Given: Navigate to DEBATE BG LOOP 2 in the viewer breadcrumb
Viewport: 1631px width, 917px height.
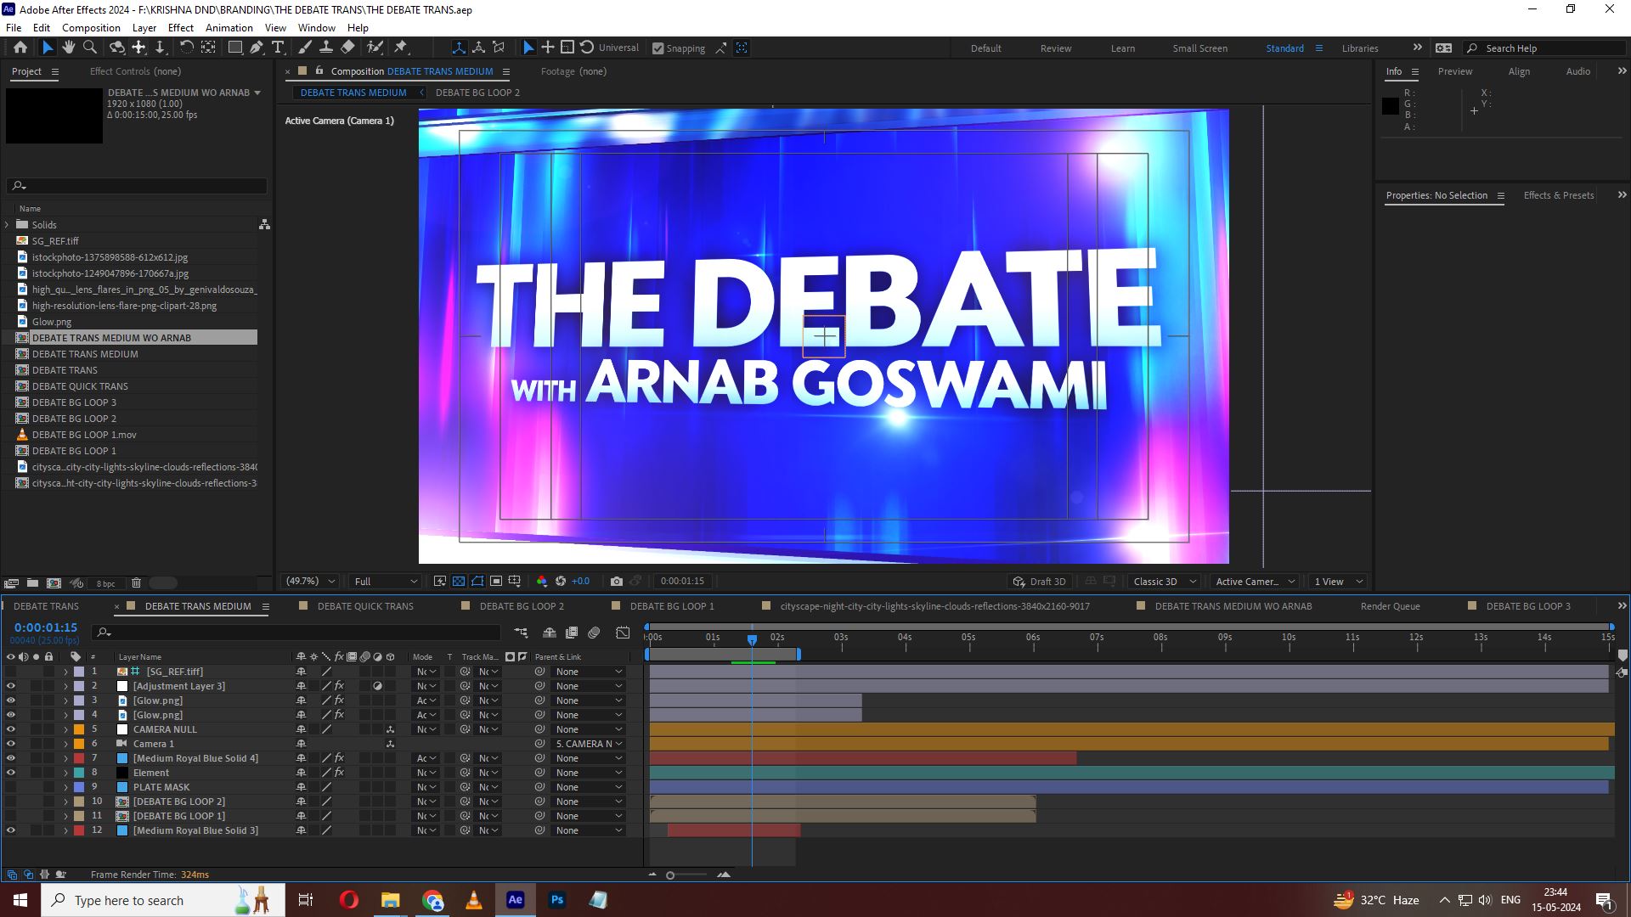Looking at the screenshot, I should 477,93.
